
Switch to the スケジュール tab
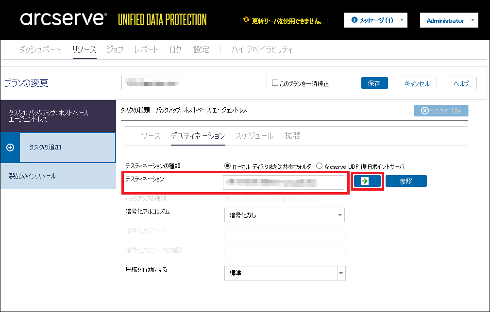254,136
